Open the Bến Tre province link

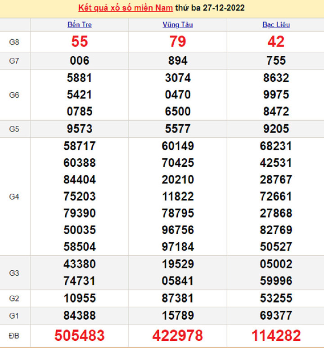point(80,25)
